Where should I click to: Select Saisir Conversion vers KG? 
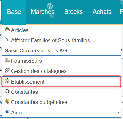(61, 50)
